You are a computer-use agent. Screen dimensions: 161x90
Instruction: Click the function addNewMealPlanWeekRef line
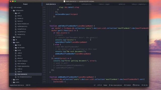[73, 77]
